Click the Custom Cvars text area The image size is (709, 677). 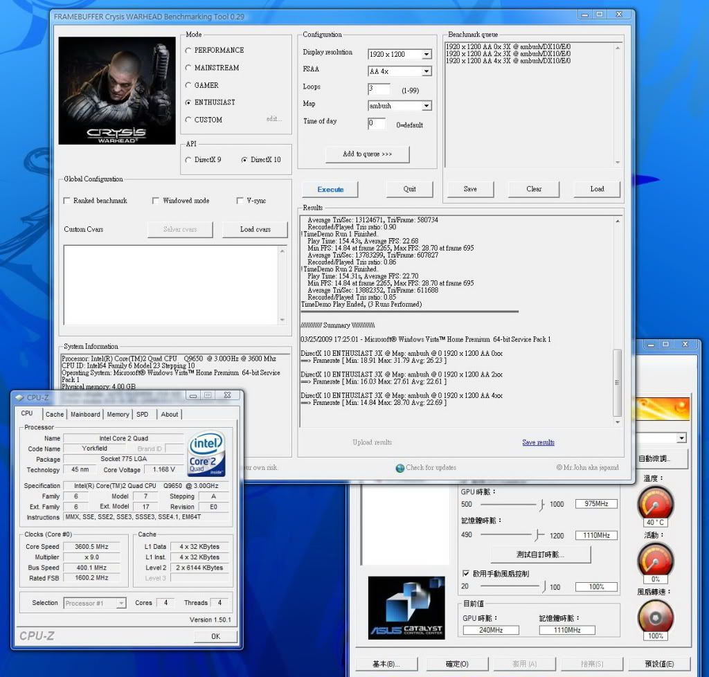175,285
